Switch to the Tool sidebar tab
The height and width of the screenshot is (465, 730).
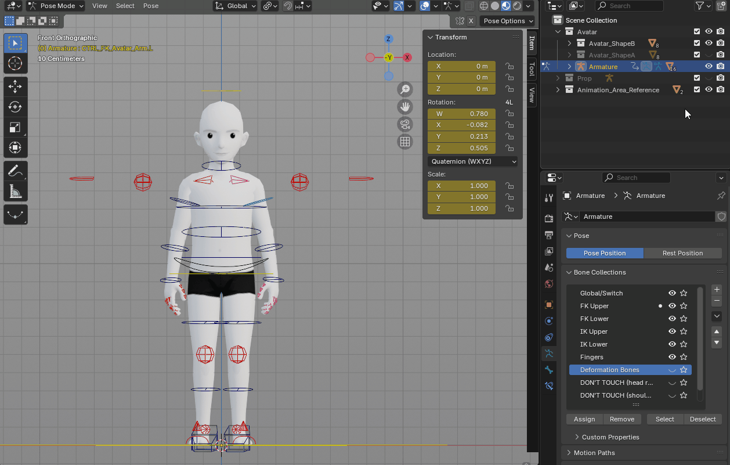coord(532,69)
